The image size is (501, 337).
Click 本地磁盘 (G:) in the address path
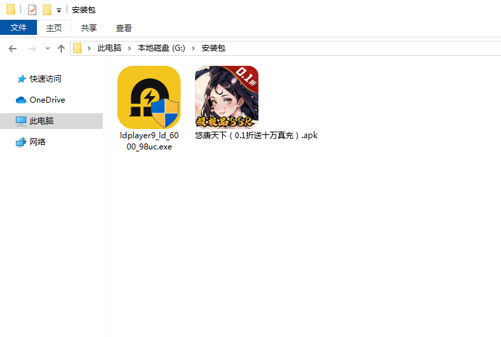tap(162, 48)
